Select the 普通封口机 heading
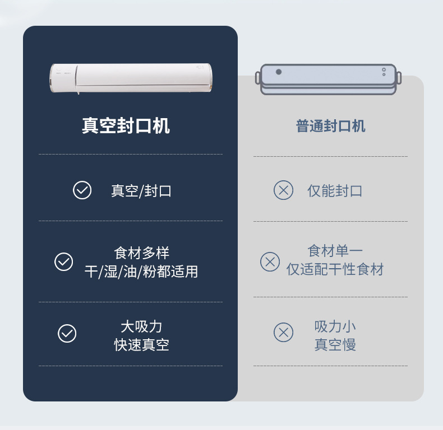443x430 pixels. [330, 126]
